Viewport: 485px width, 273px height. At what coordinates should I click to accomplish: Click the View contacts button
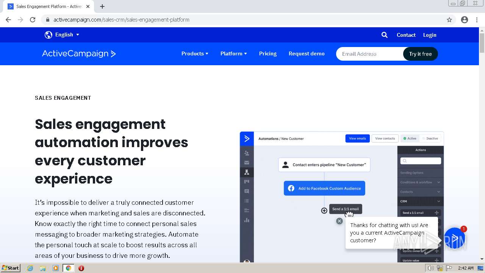point(385,138)
